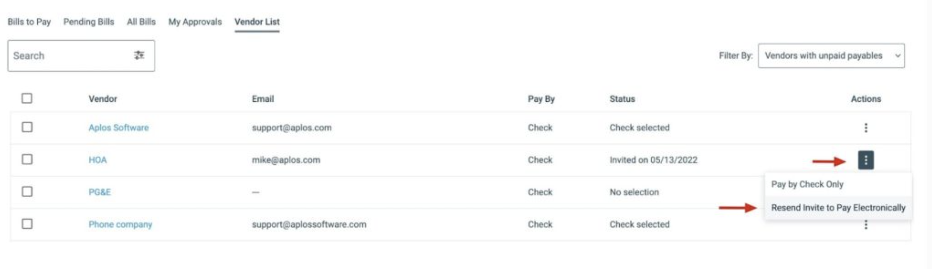Click into the Search input field
932x269 pixels.
pyautogui.click(x=69, y=56)
